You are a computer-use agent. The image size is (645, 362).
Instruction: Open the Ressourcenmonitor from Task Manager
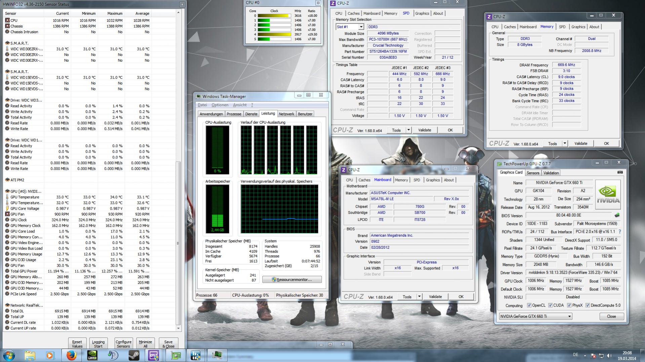pos(292,279)
